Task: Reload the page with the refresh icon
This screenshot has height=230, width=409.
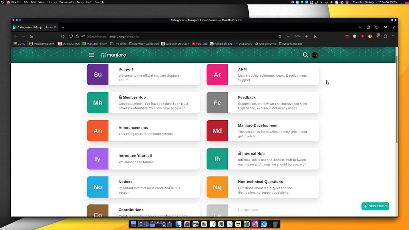Action: click(63, 36)
